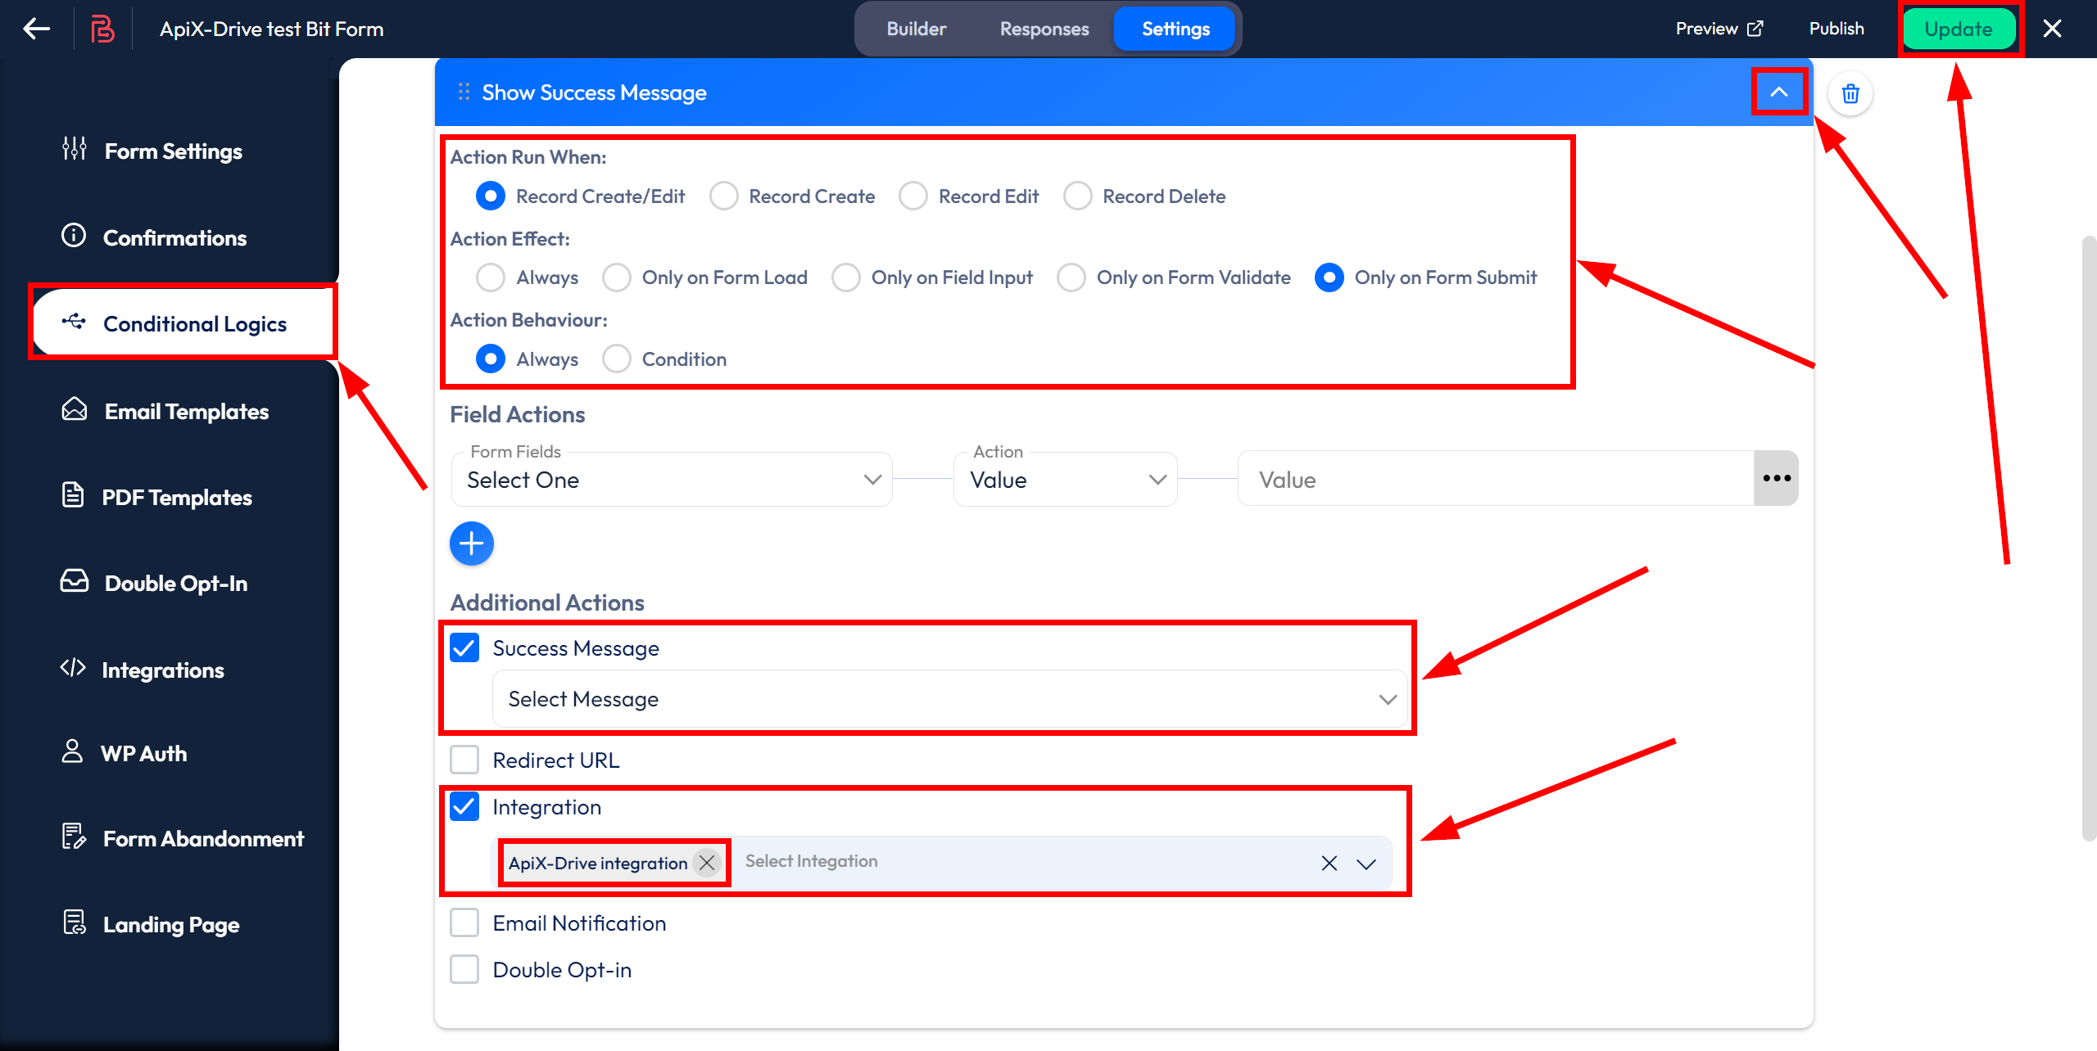Enable the Redirect URL checkbox

click(464, 760)
